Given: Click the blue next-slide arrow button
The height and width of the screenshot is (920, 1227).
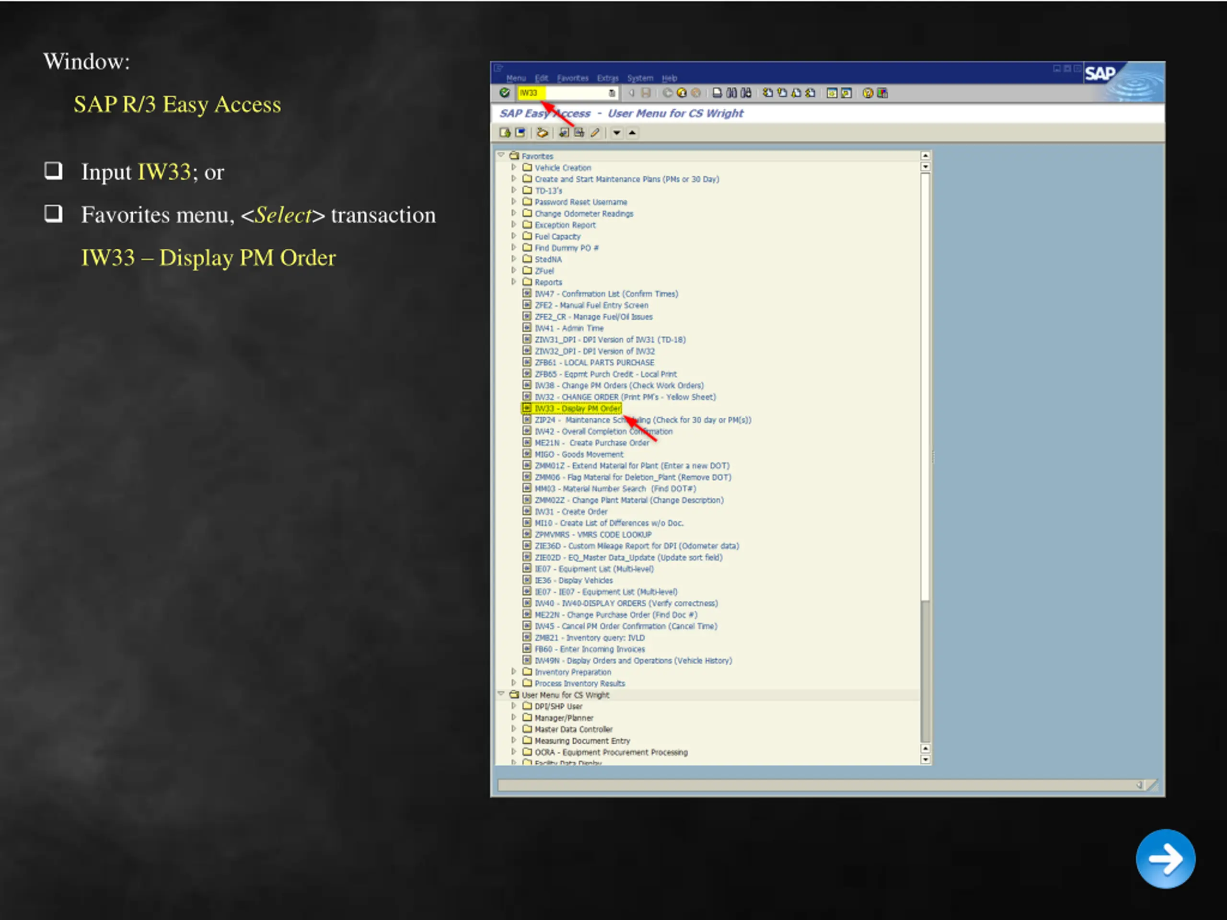Looking at the screenshot, I should coord(1166,859).
